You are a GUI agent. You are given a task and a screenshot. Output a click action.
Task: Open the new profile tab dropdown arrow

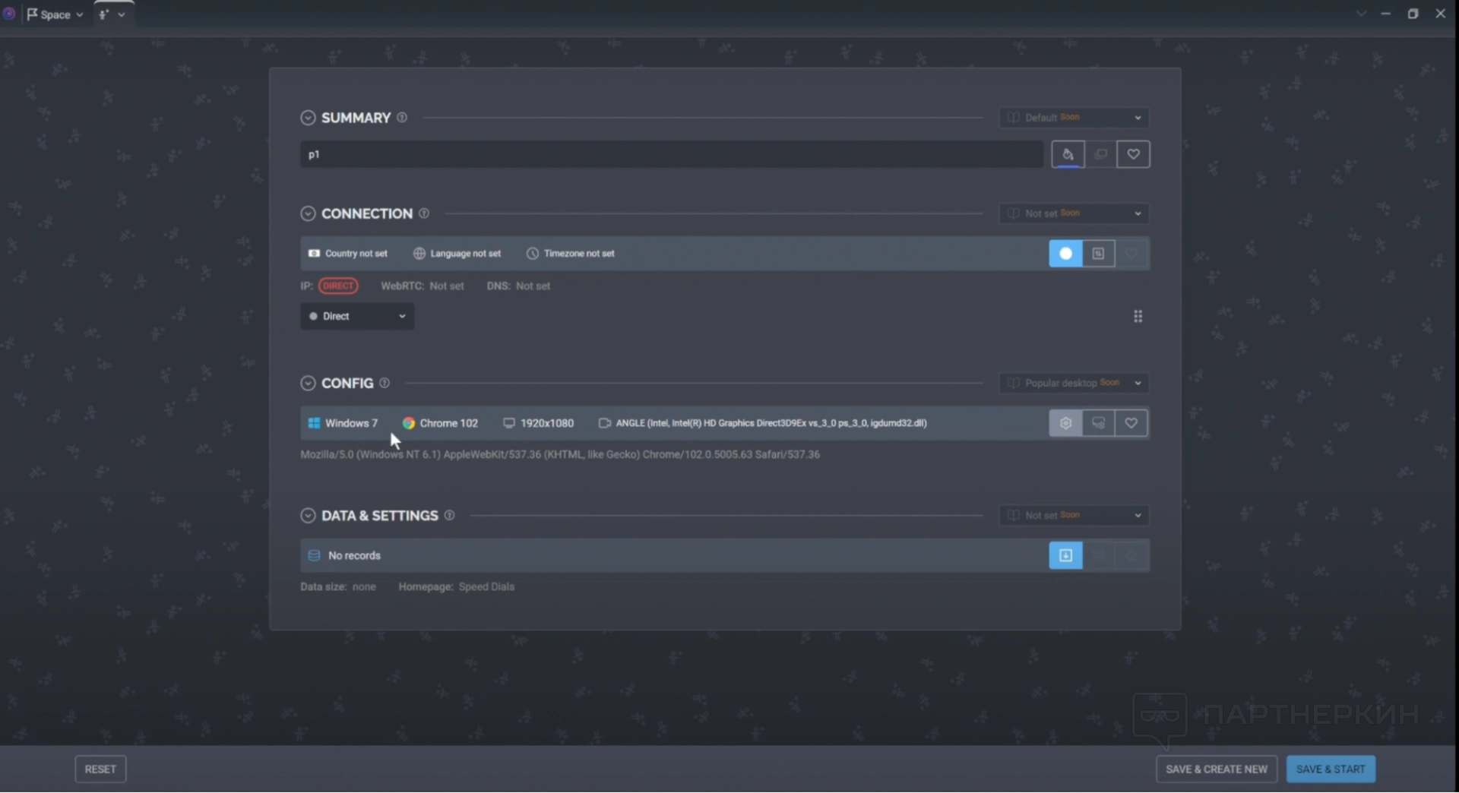(x=122, y=14)
